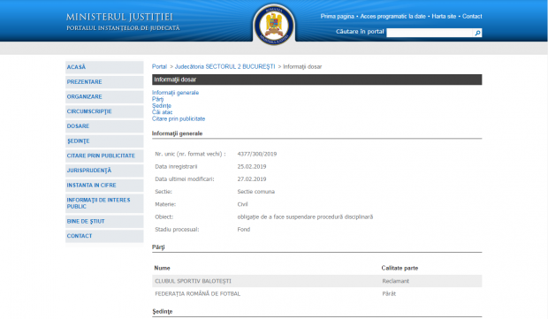Open Harta site link

[444, 17]
